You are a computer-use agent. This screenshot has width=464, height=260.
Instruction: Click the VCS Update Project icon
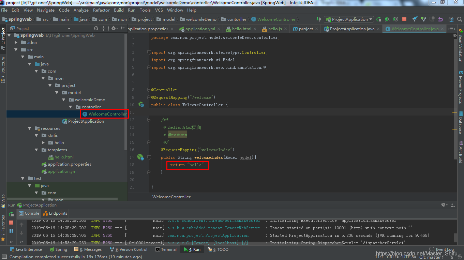pyautogui.click(x=415, y=19)
